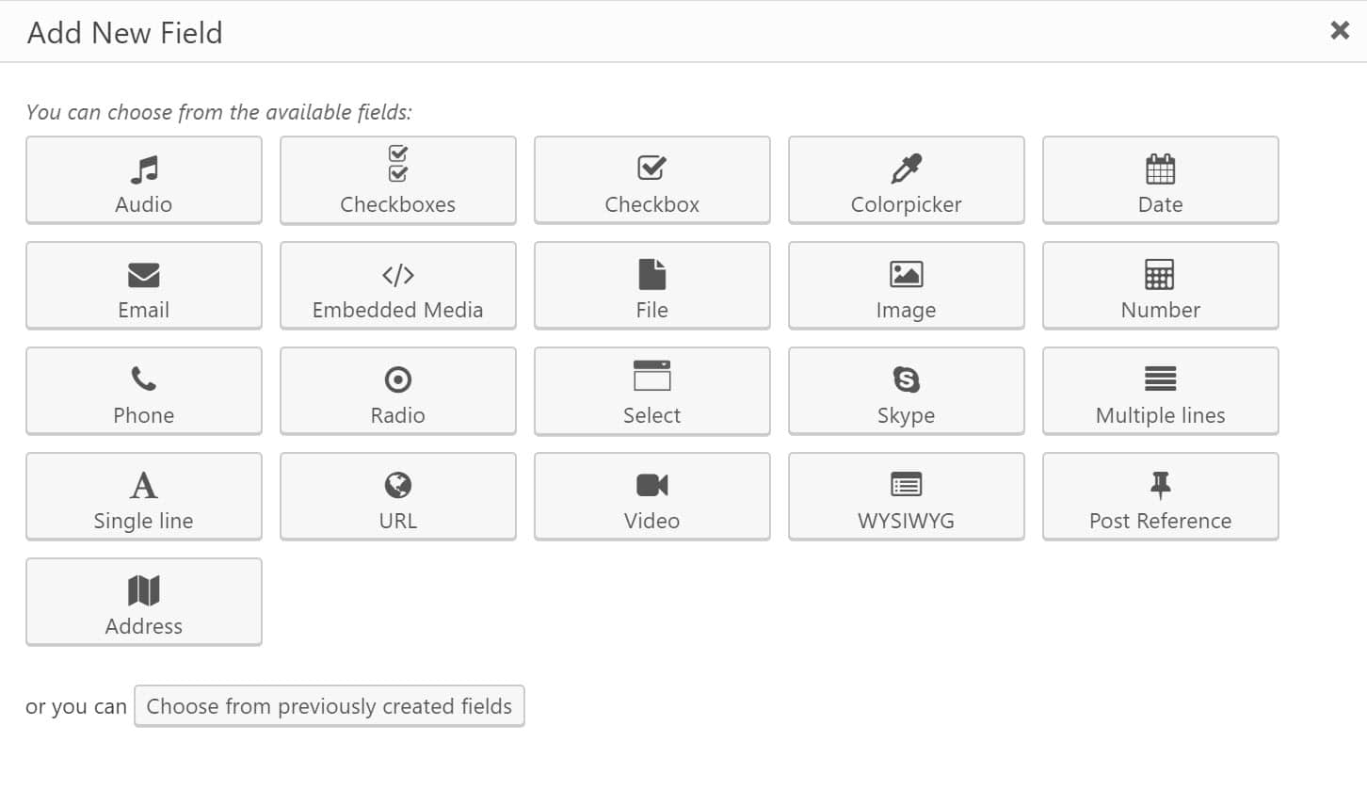Add a Radio field
This screenshot has width=1367, height=790.
(397, 391)
